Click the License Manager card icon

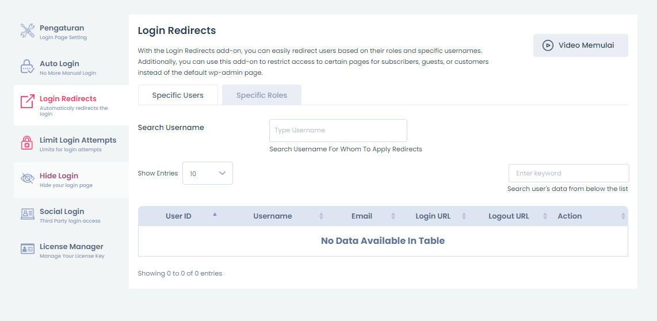point(28,249)
